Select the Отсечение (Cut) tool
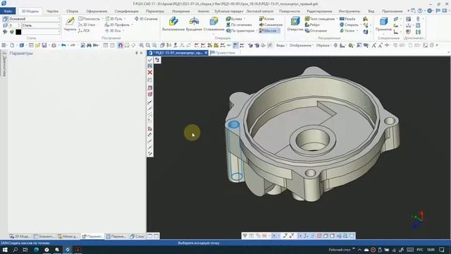The height and width of the screenshot is (254, 451). tap(316, 30)
